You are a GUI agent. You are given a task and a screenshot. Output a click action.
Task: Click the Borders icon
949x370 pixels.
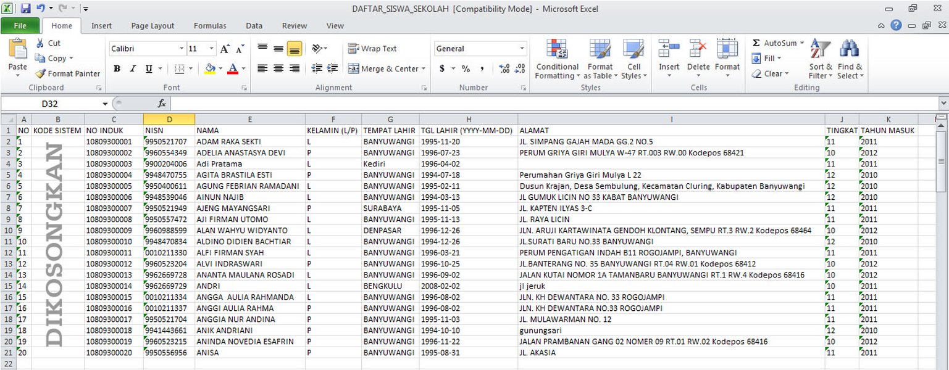coord(179,68)
